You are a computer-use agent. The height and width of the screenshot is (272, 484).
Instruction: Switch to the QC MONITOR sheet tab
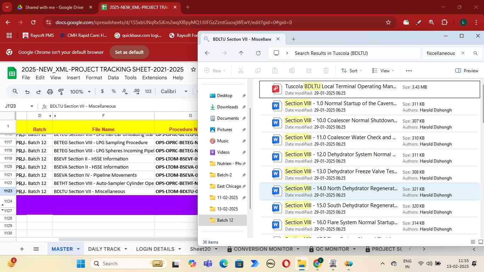coord(332,249)
